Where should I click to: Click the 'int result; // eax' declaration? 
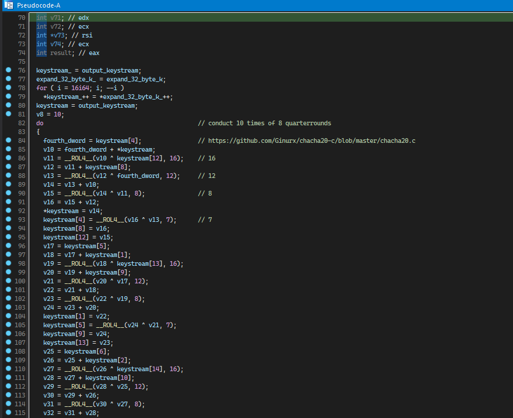pyautogui.click(x=68, y=53)
